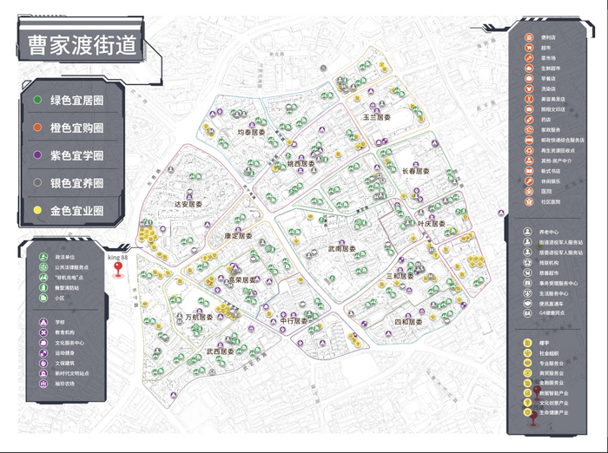The image size is (608, 453).
Task: Select the 楼宇 yellow building icon
Action: point(527,343)
